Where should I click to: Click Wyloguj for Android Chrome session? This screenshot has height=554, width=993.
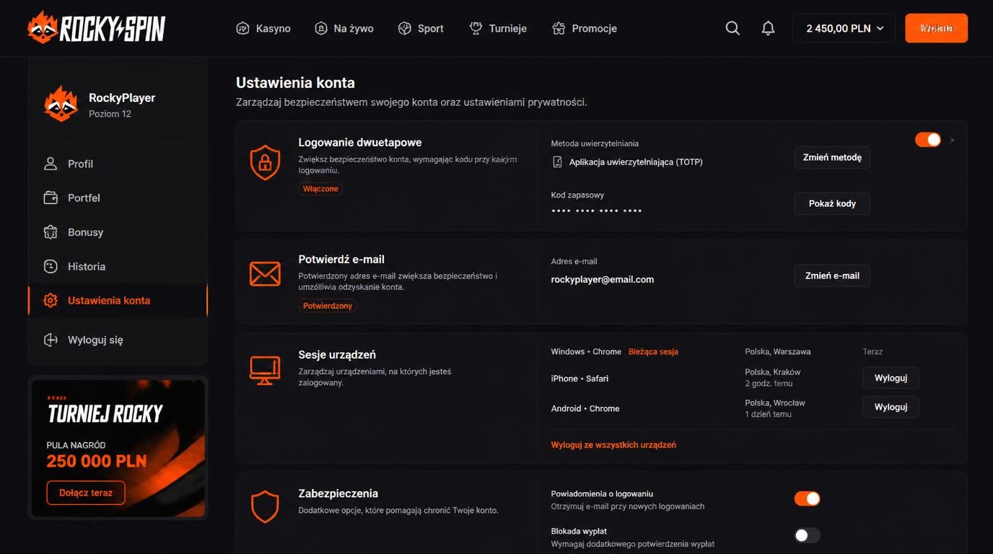point(891,407)
